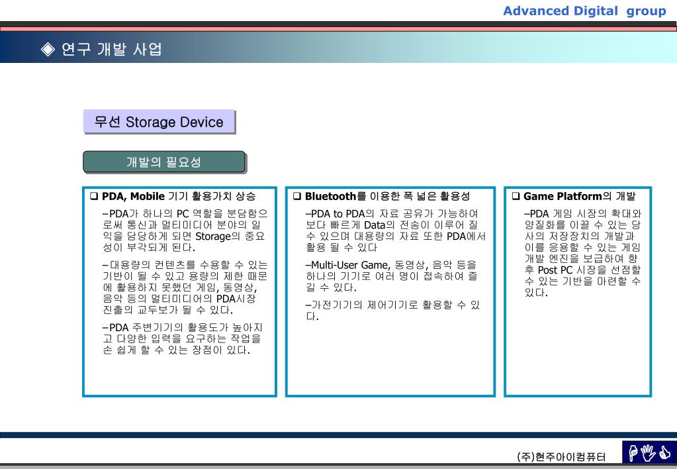Click the (주)현주아이컴퓨터 footer text

[x=561, y=456]
